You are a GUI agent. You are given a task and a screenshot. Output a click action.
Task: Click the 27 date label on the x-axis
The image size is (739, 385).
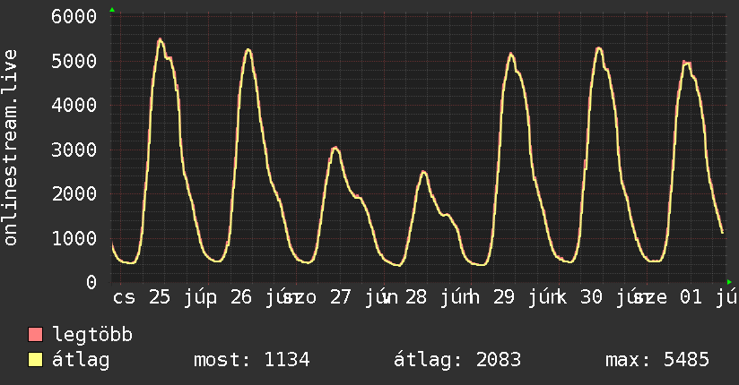tap(340, 297)
